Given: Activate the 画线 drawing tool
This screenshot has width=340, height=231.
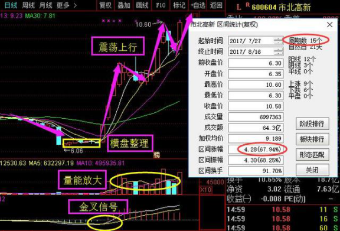Looking at the screenshot, I should [x=142, y=5].
